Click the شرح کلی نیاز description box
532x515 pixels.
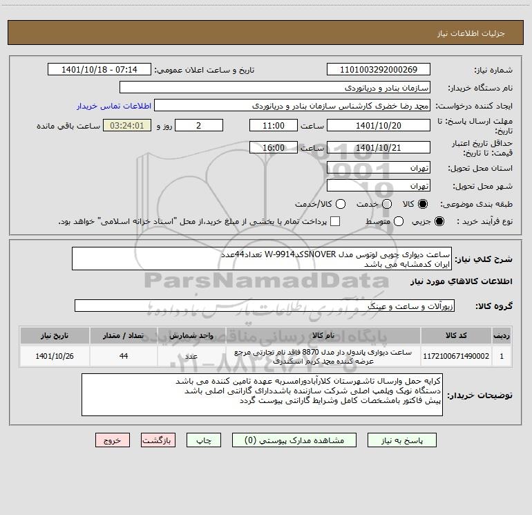(262, 259)
